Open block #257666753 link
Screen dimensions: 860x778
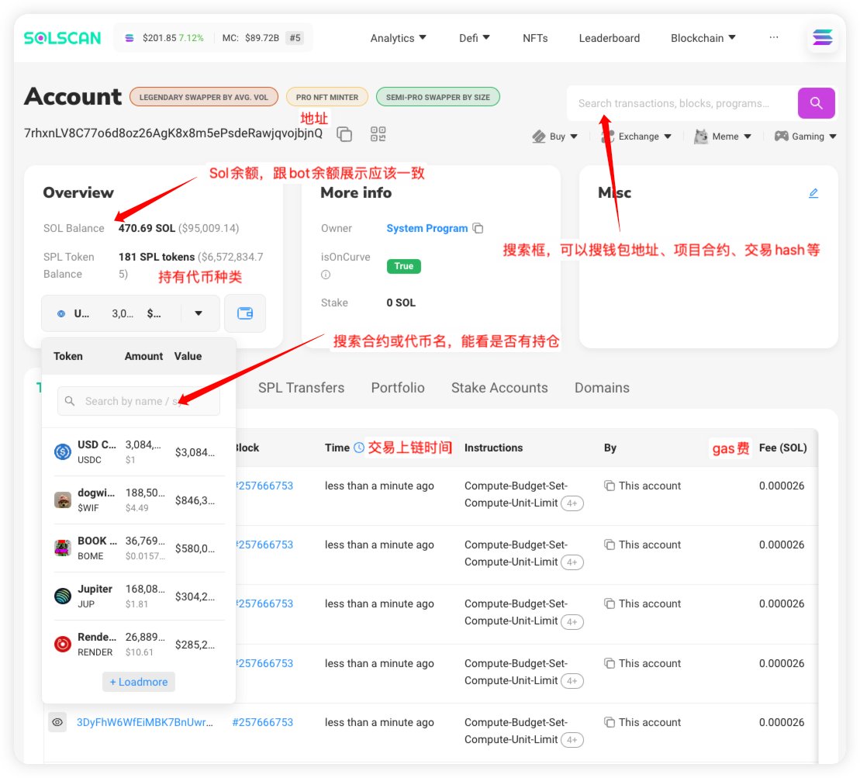(263, 722)
